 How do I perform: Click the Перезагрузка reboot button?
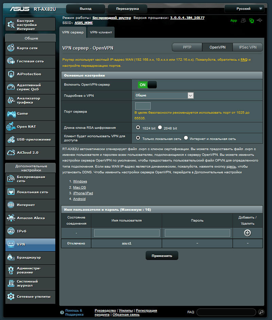point(127,9)
